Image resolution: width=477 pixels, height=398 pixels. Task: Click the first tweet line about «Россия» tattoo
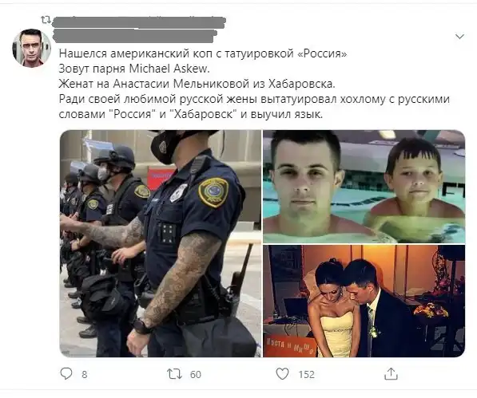[x=203, y=53]
